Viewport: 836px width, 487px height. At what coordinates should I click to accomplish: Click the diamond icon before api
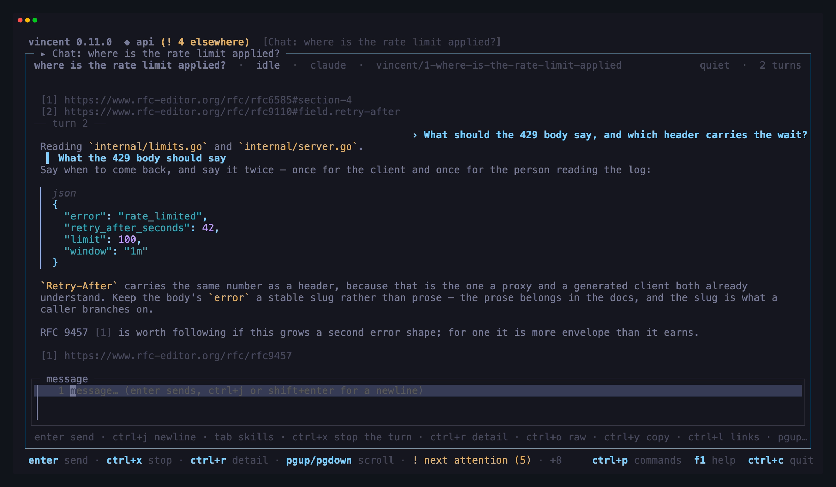click(x=127, y=42)
